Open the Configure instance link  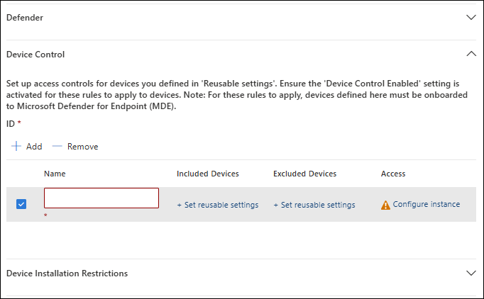click(427, 204)
